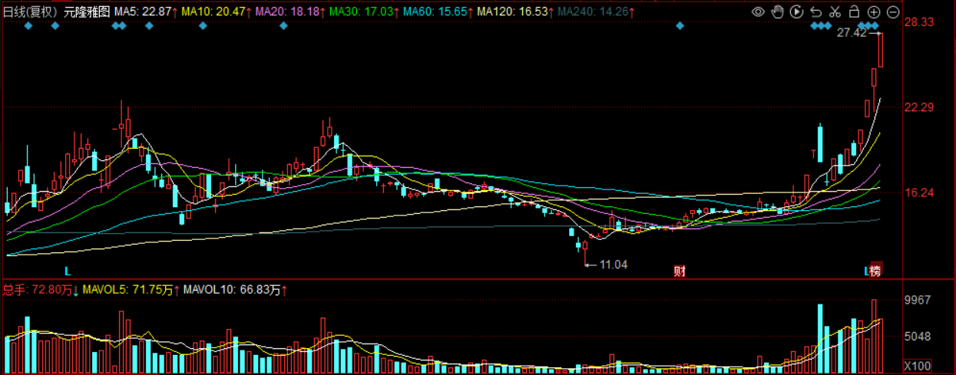Select the MA120: 16.53 indicator label
The width and height of the screenshot is (956, 375).
click(516, 12)
